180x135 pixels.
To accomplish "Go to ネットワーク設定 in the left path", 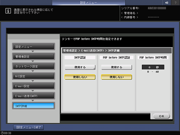I will (x=33, y=66).
